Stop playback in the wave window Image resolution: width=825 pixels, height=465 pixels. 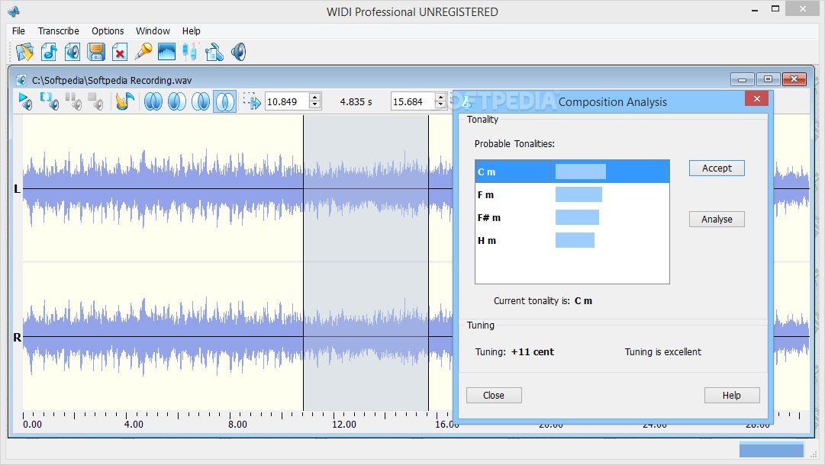click(95, 101)
